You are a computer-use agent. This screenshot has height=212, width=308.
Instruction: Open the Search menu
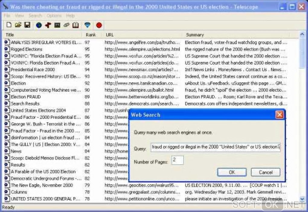pos(35,15)
